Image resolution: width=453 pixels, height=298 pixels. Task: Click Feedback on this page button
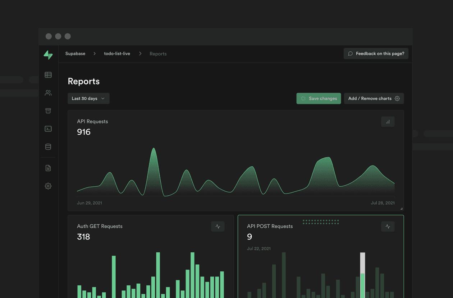[x=376, y=53]
